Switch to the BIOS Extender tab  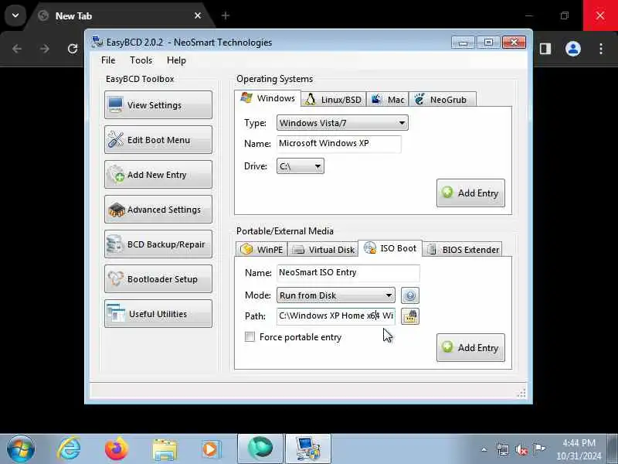pos(463,249)
